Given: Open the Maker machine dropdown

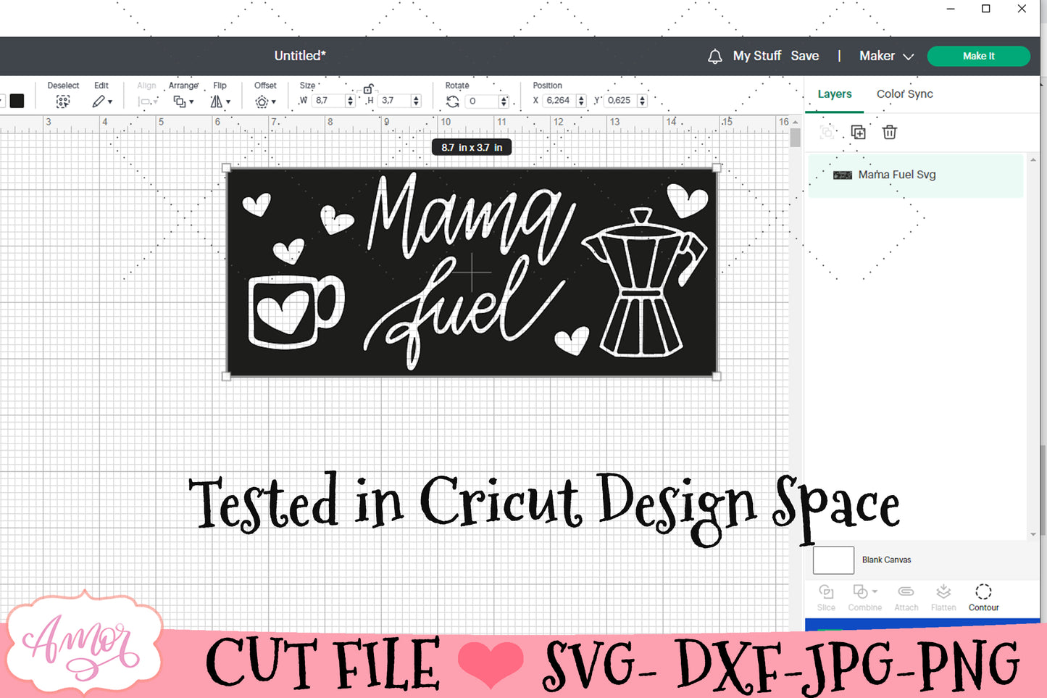Looking at the screenshot, I should coord(887,56).
